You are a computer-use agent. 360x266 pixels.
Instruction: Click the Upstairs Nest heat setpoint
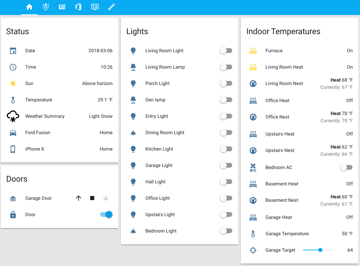tap(341, 147)
